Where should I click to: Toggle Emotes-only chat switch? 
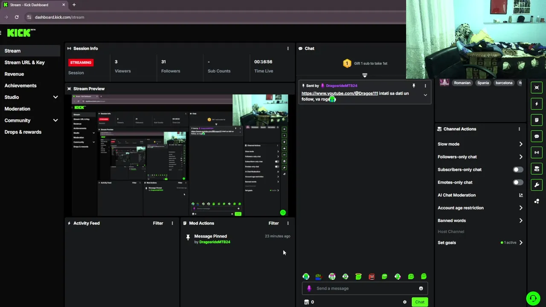click(x=517, y=182)
